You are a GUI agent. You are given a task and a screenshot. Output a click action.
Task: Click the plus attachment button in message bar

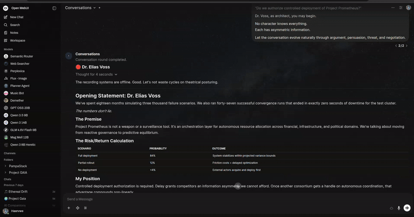pos(69,208)
